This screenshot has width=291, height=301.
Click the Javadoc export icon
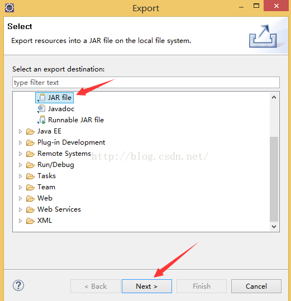point(41,109)
